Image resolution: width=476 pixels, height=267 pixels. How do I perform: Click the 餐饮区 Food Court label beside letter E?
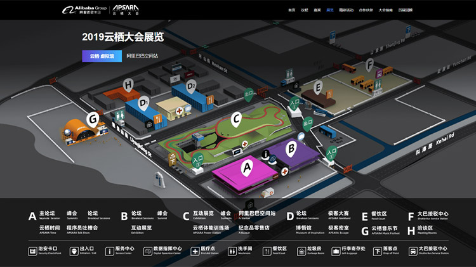point(379,216)
